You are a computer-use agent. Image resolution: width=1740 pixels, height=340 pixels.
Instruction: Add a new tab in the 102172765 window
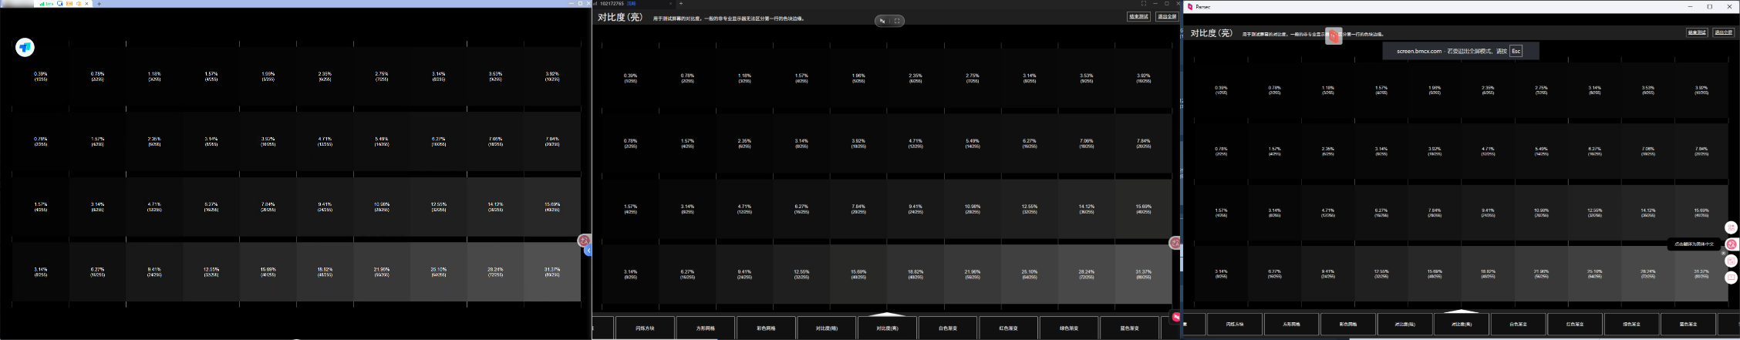tap(680, 4)
